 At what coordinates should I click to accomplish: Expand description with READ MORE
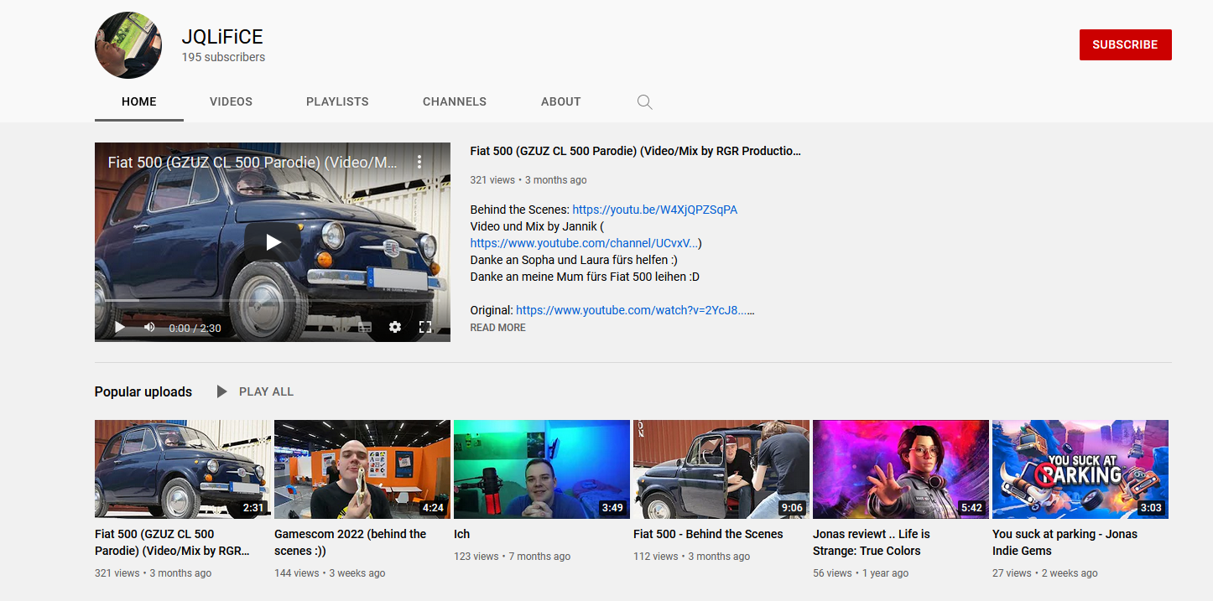pyautogui.click(x=498, y=328)
